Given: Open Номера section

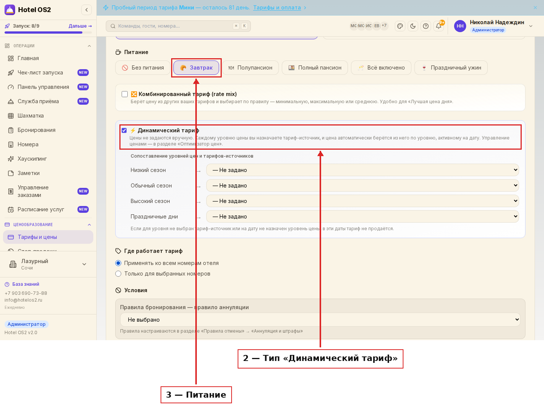Looking at the screenshot, I should [x=48, y=144].
